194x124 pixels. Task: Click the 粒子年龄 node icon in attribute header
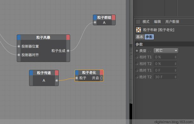coord(138,30)
